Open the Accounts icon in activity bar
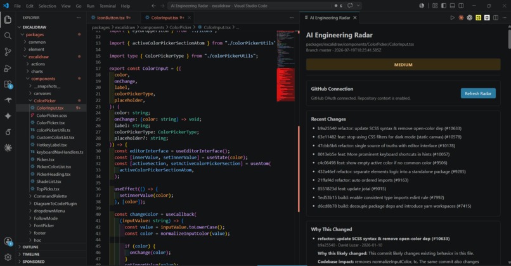The height and width of the screenshot is (266, 511). point(8,241)
